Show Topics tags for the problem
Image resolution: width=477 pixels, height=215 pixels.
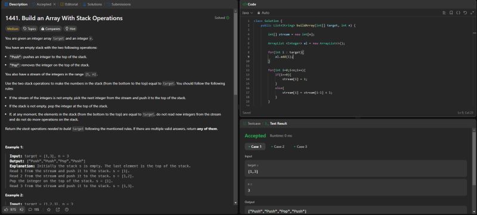[x=29, y=29]
